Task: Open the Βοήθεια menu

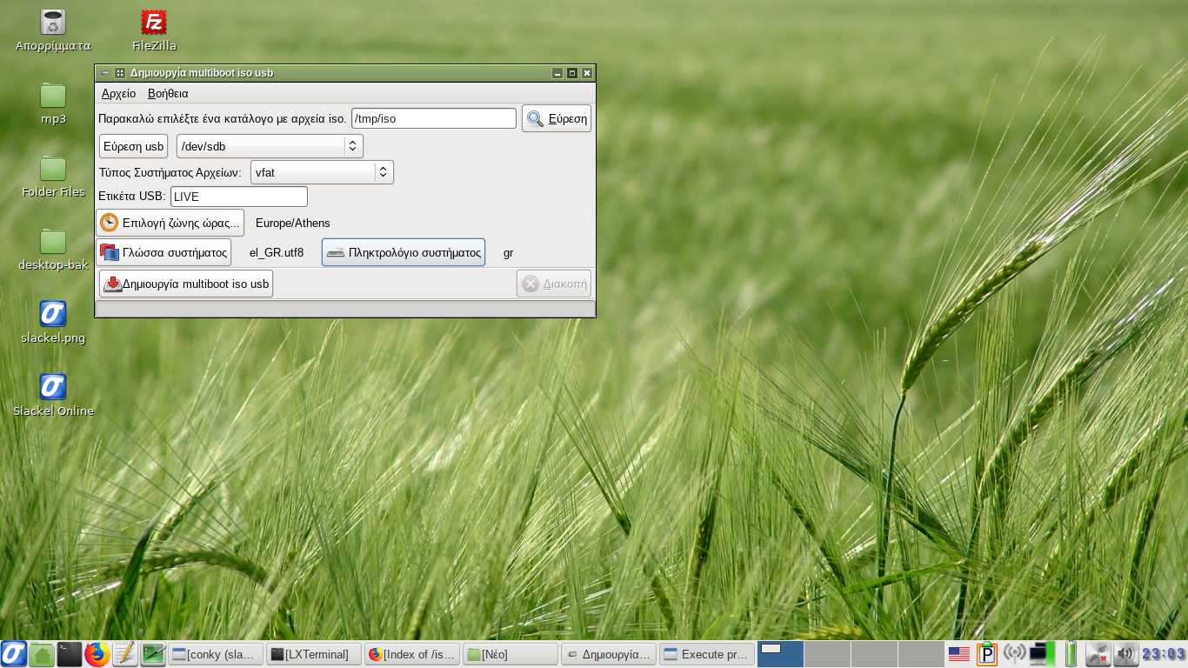Action: click(168, 93)
